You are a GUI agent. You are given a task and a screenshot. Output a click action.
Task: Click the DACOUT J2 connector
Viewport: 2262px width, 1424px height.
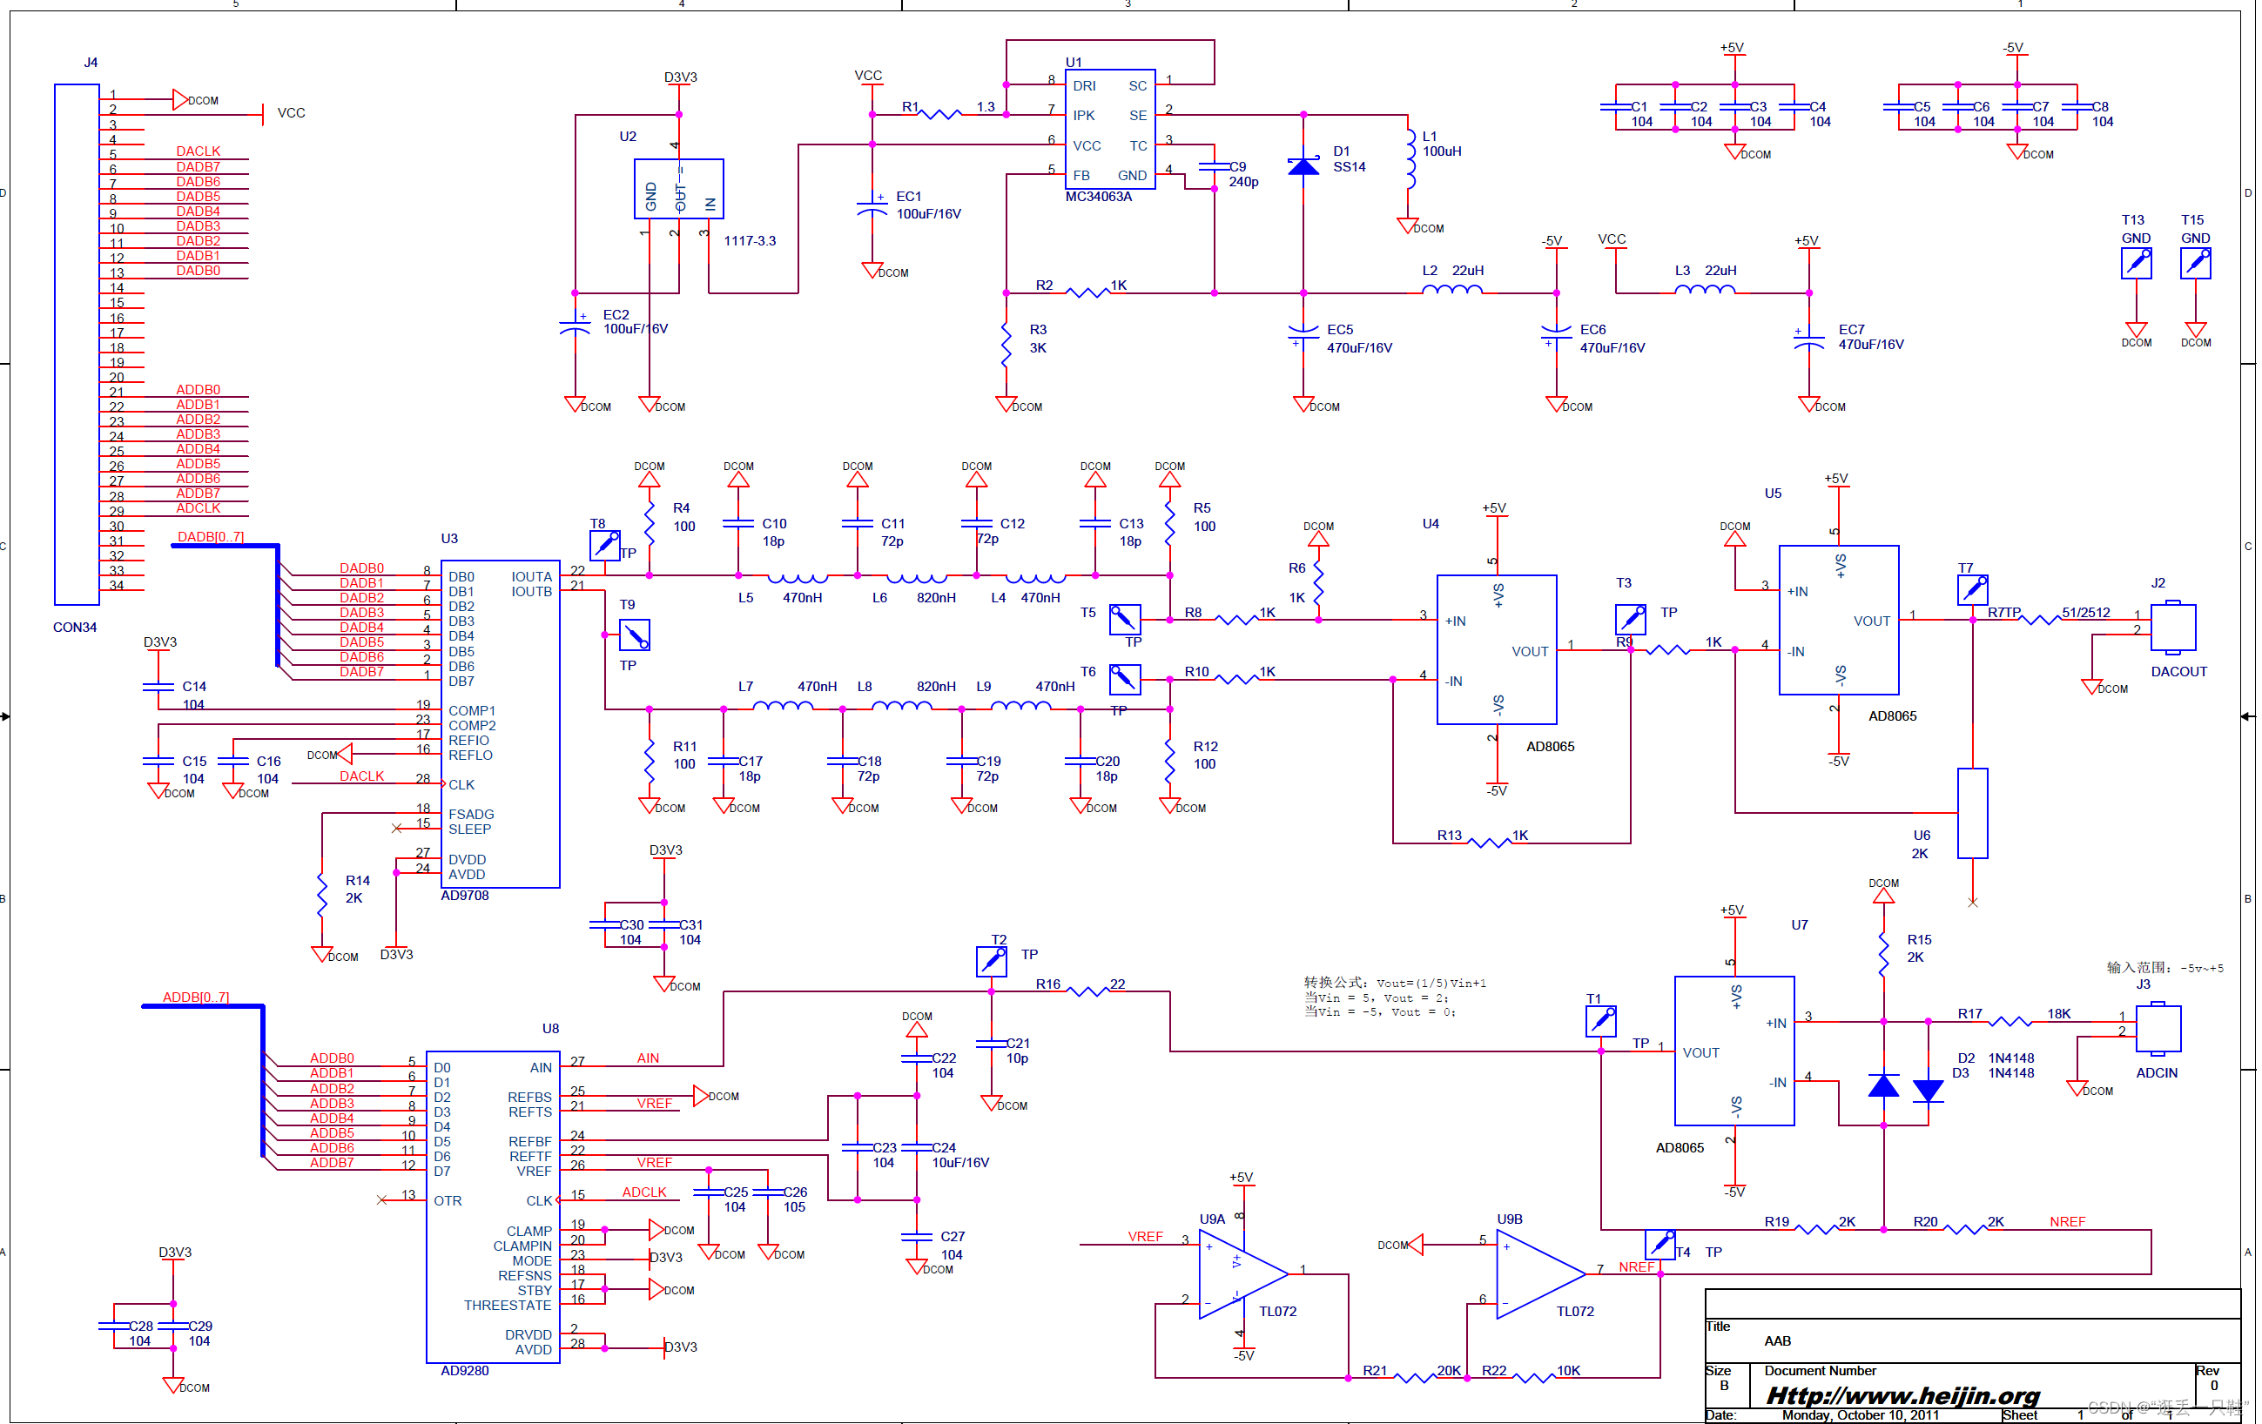[2173, 628]
